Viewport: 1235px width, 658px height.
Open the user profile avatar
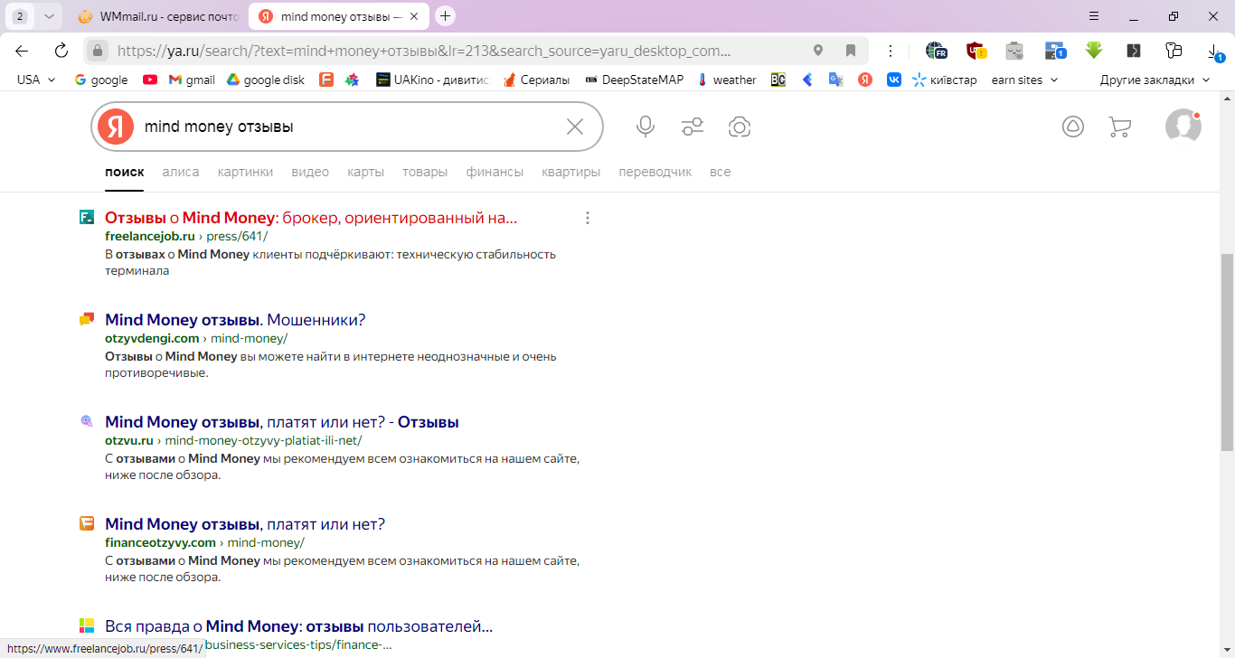tap(1183, 127)
